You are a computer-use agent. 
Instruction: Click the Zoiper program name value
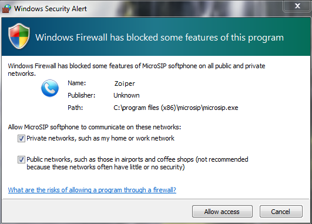point(125,83)
